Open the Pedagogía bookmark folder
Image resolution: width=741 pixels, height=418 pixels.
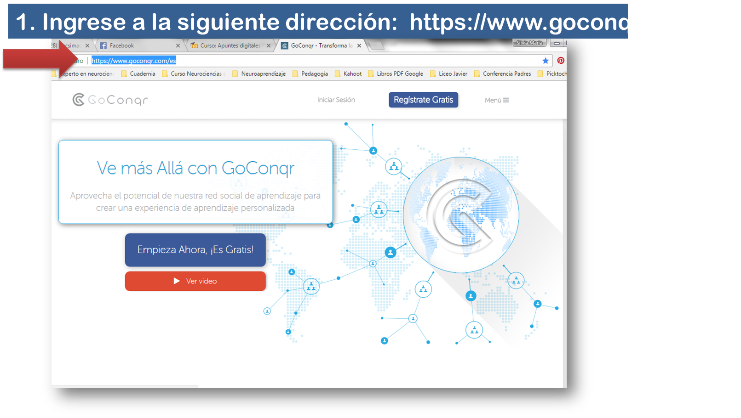tap(310, 73)
